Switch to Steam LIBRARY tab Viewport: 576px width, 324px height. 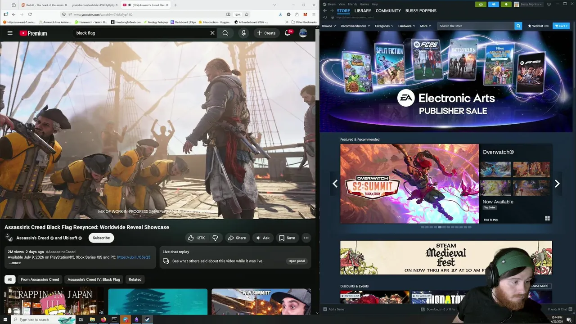363,11
